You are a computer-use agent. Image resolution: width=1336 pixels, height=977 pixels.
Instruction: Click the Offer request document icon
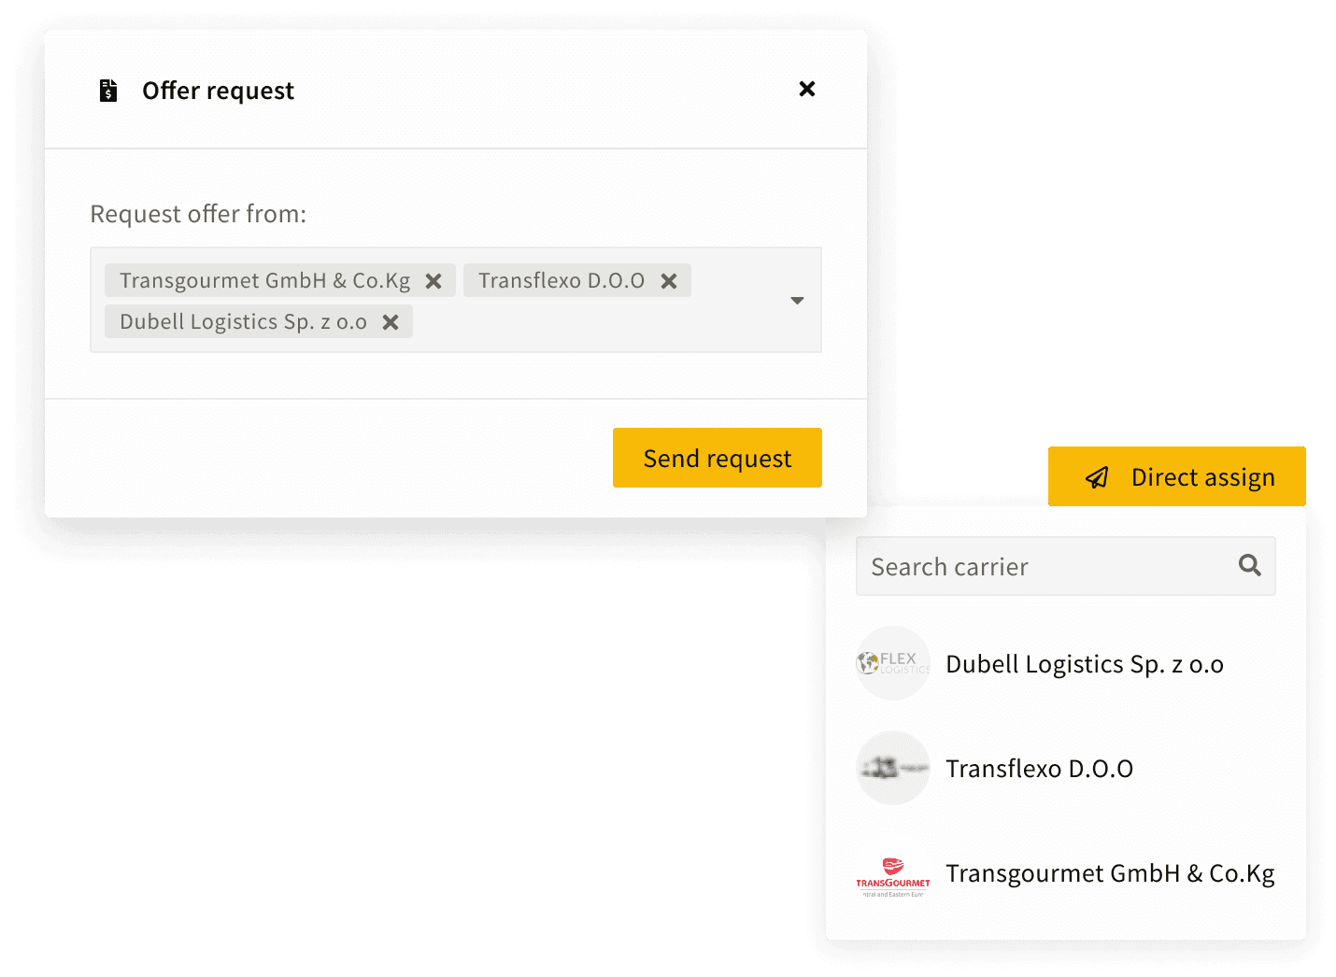[x=108, y=91]
